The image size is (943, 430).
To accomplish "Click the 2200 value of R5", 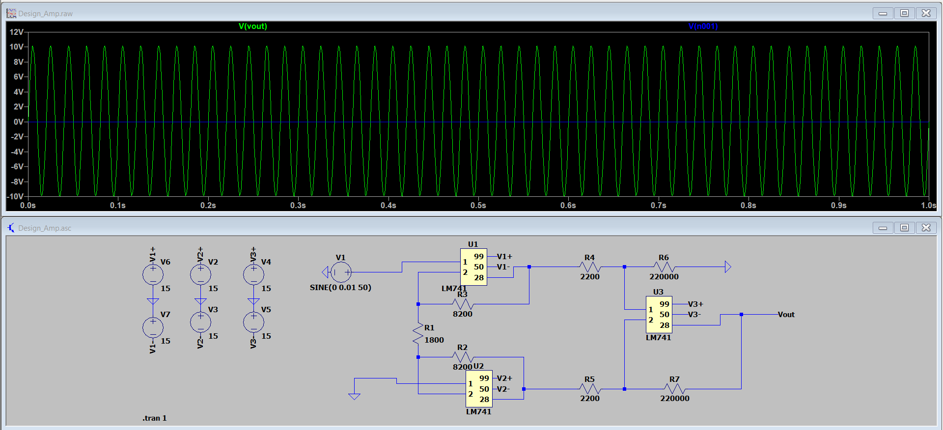I will click(x=590, y=399).
